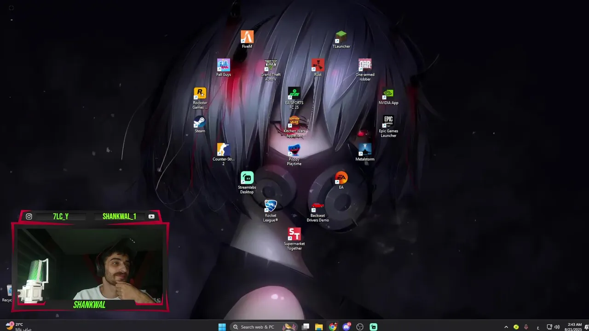Viewport: 589px width, 331px height.
Task: Click the EA app desktop icon
Action: 341,180
